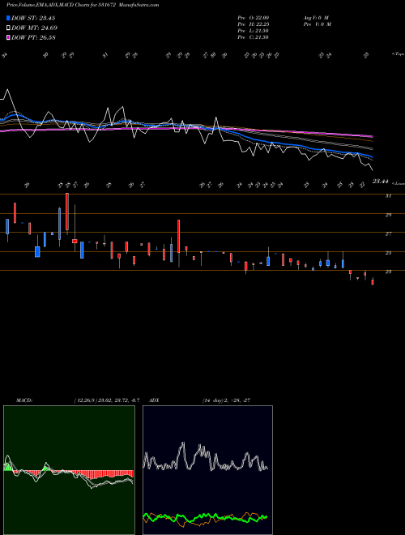
Task: Click the white DOW MT legend swatch
Action: point(8,28)
